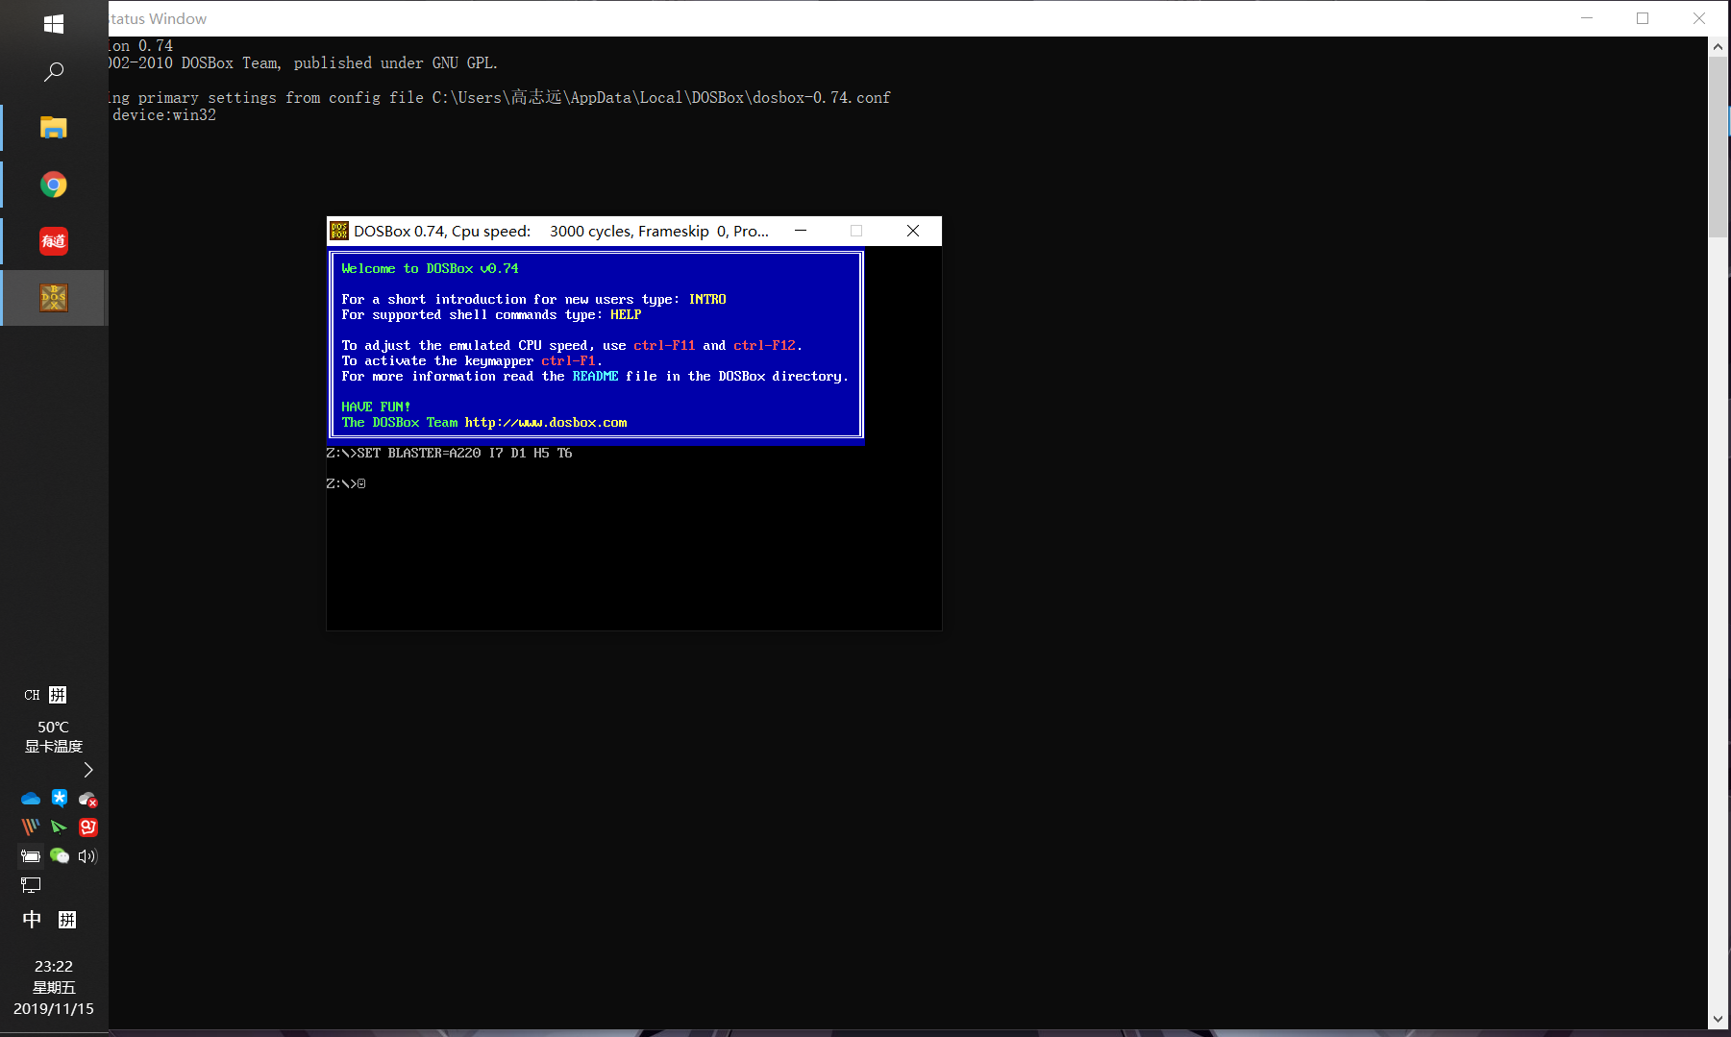Click the battery power tray icon
This screenshot has width=1731, height=1037.
(31, 855)
